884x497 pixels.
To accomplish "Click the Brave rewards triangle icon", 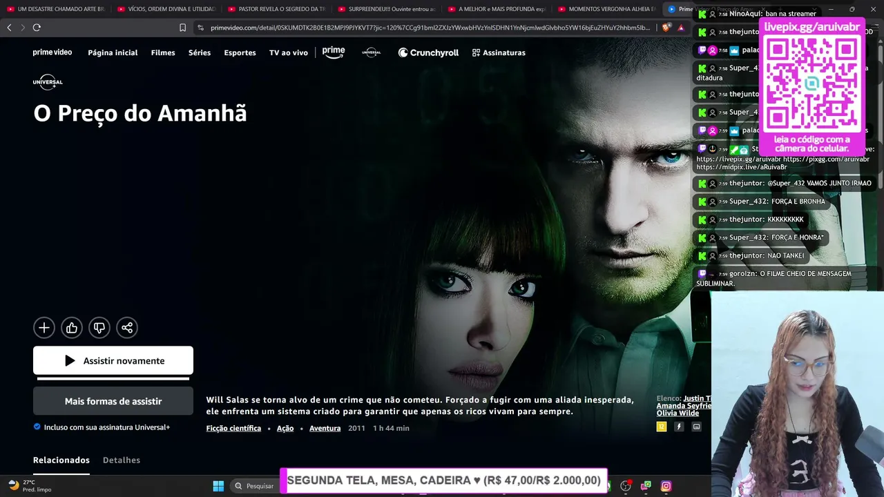I will 681,28.
